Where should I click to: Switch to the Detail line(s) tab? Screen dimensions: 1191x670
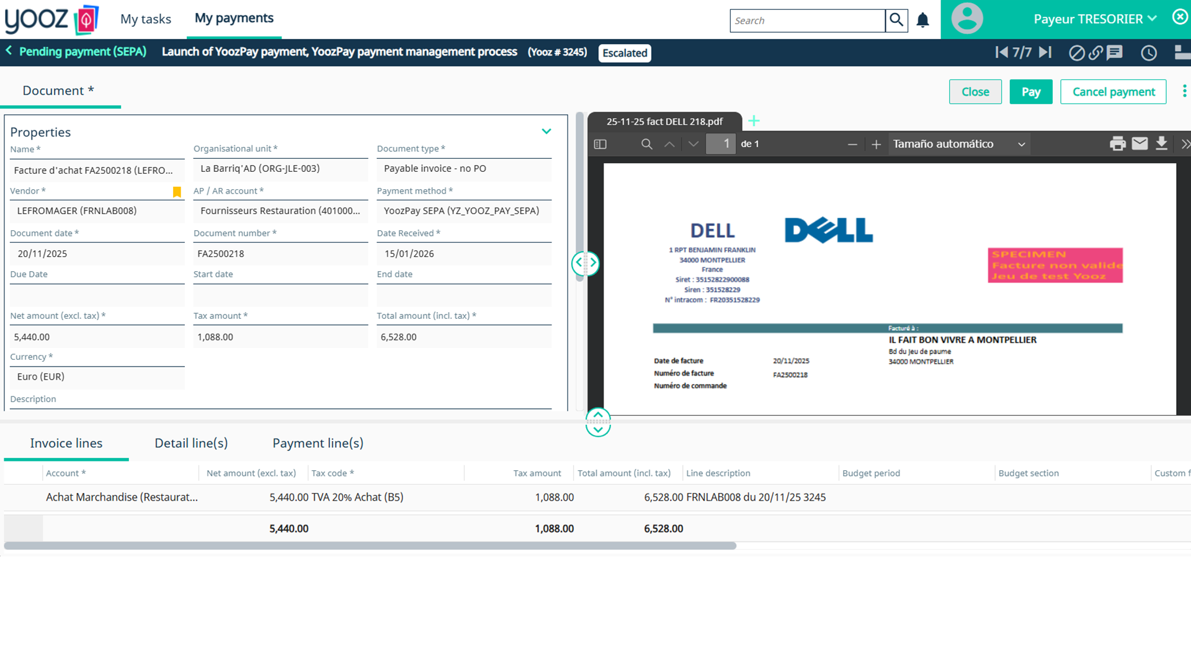[191, 443]
